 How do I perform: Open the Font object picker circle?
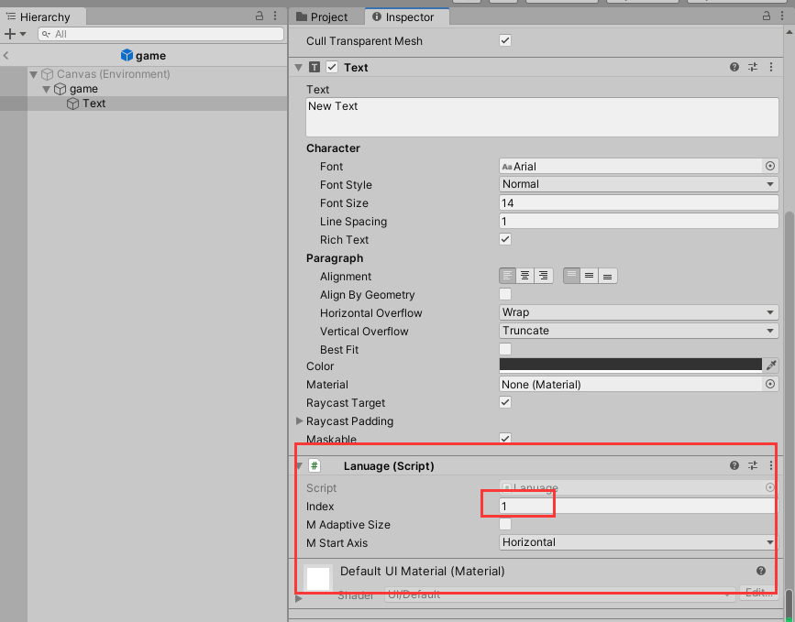point(770,166)
